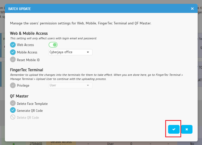202x145 pixels.
Task: Turn off the Web Access toggle switch
Action: pyautogui.click(x=53, y=45)
